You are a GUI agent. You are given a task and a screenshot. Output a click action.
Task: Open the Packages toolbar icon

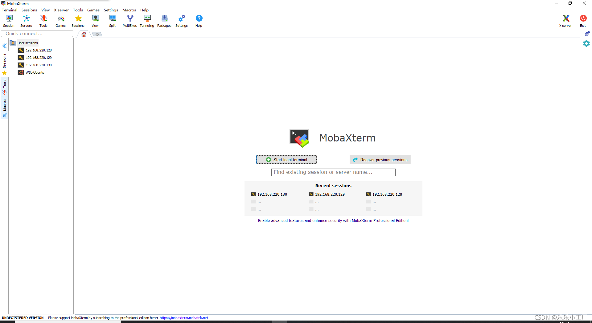164,21
